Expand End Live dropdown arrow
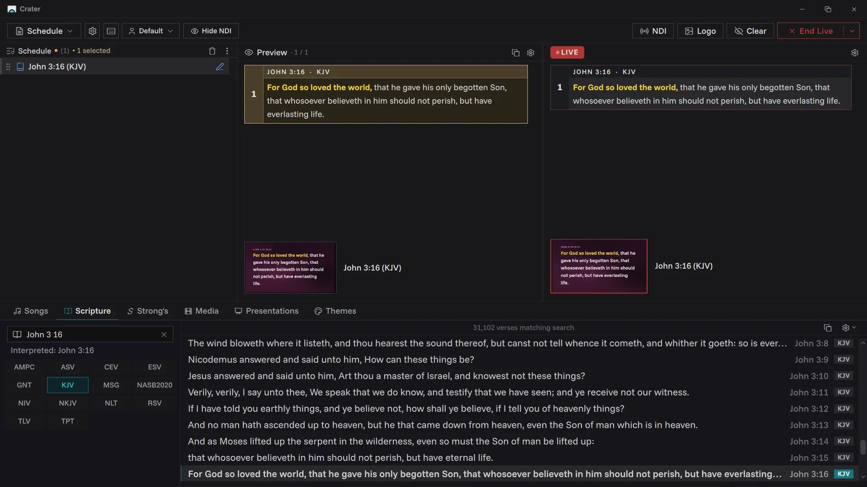Screen dimensions: 867x487 tap(852, 31)
